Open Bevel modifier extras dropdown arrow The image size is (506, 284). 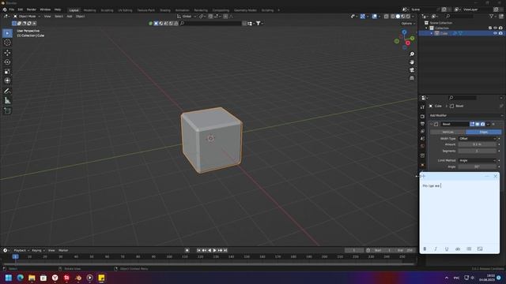(488, 124)
